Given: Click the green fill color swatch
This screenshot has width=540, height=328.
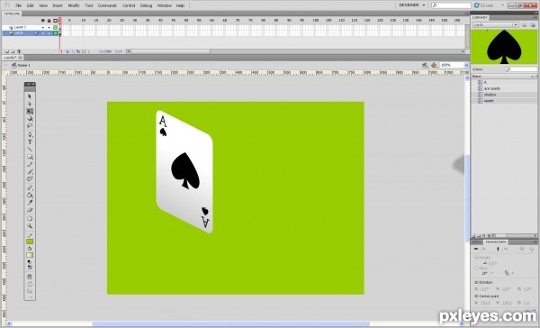Looking at the screenshot, I should pos(30,241).
